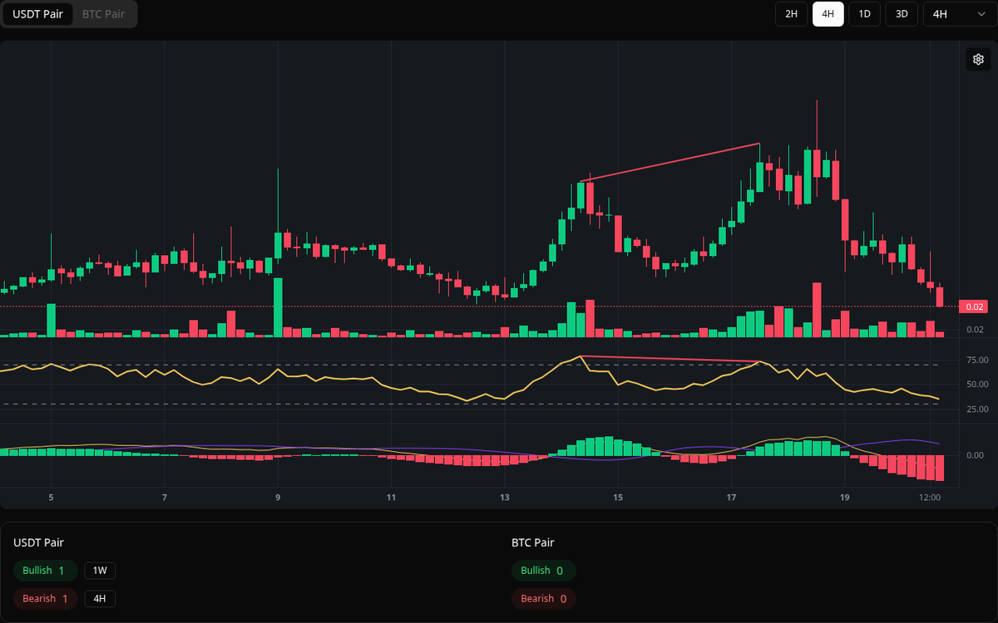Click the Bullish 1 badge under USDT Pair
This screenshot has height=623, width=998.
45,571
